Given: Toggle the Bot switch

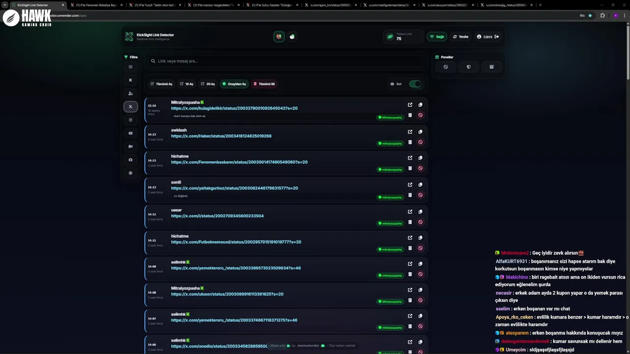Looking at the screenshot, I should pyautogui.click(x=415, y=84).
